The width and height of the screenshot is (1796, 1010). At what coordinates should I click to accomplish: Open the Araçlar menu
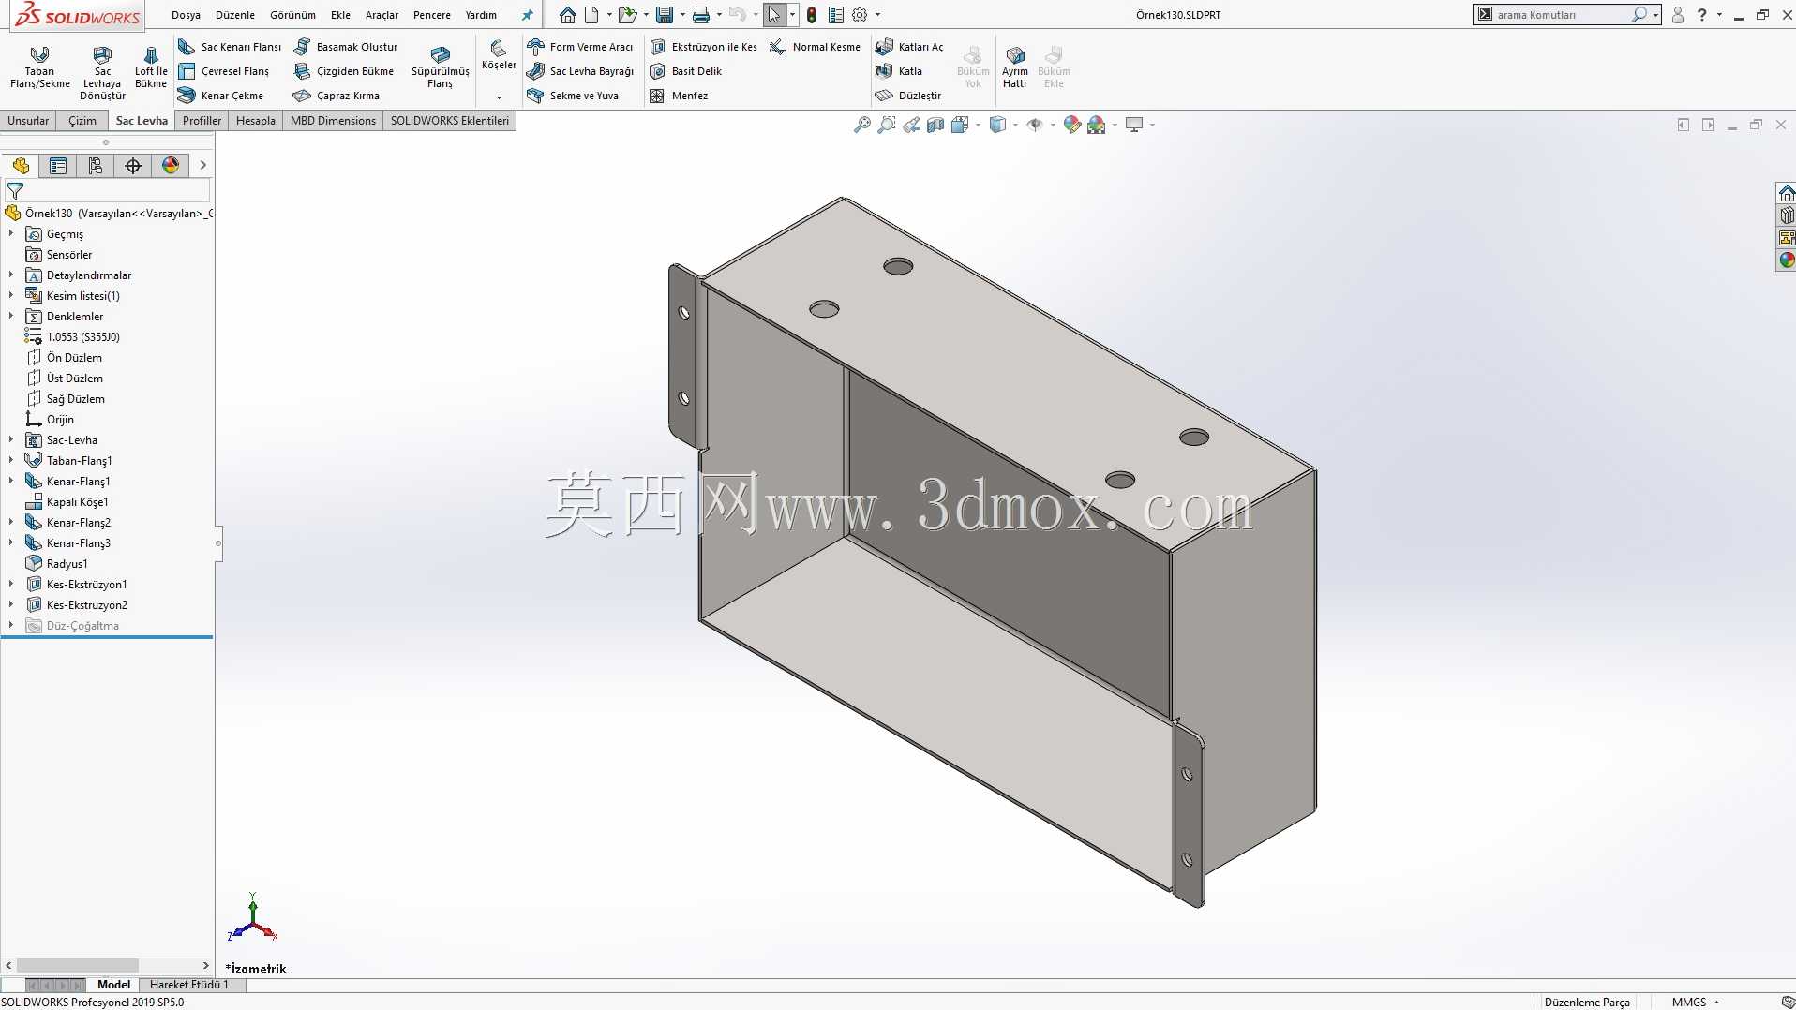click(x=382, y=15)
